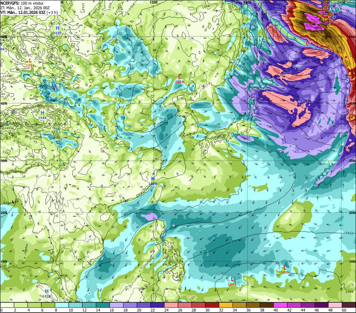Click the dark indigo 22–24 legend swatch

click(157, 305)
